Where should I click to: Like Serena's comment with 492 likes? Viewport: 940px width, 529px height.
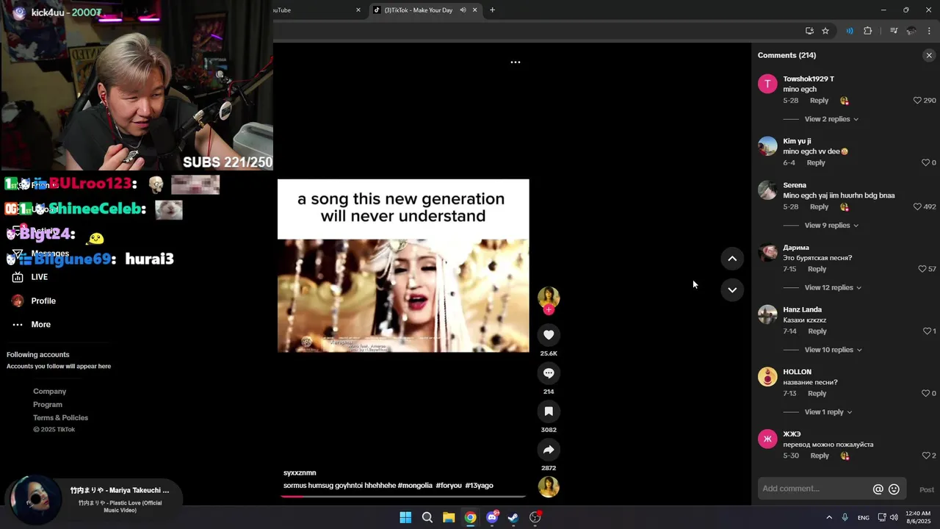(917, 207)
